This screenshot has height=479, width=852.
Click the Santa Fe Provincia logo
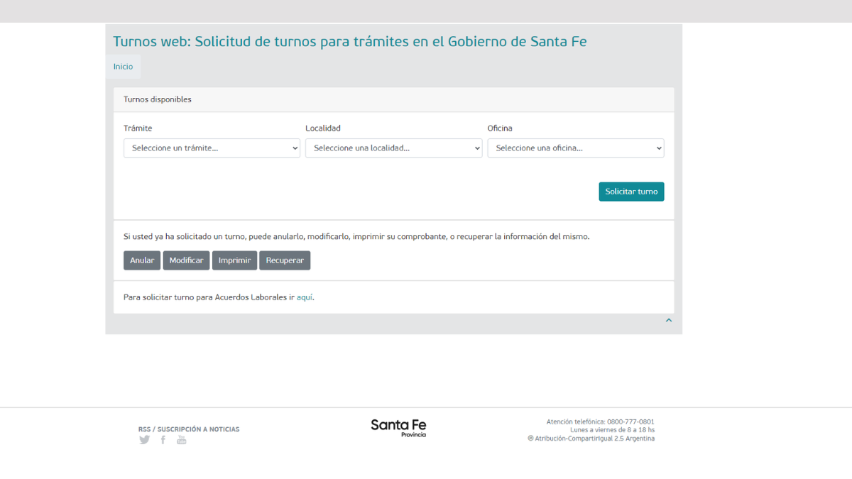click(x=398, y=428)
